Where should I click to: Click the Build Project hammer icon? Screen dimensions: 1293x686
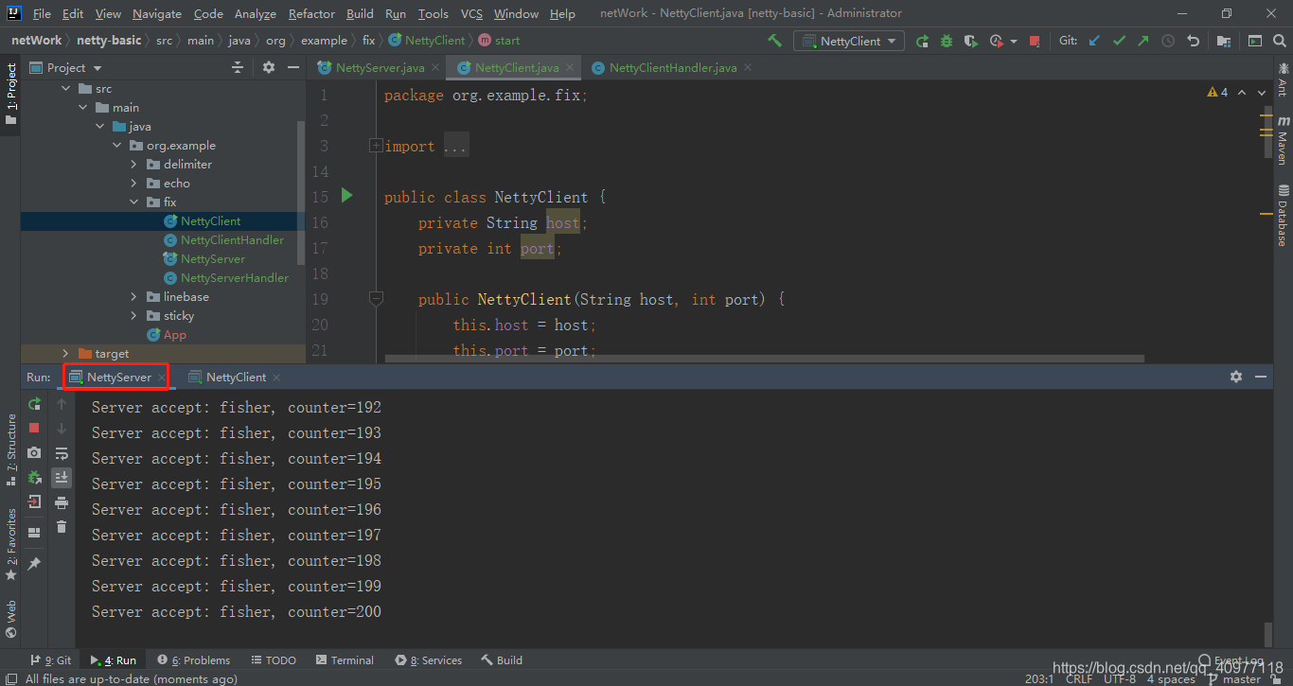point(775,41)
